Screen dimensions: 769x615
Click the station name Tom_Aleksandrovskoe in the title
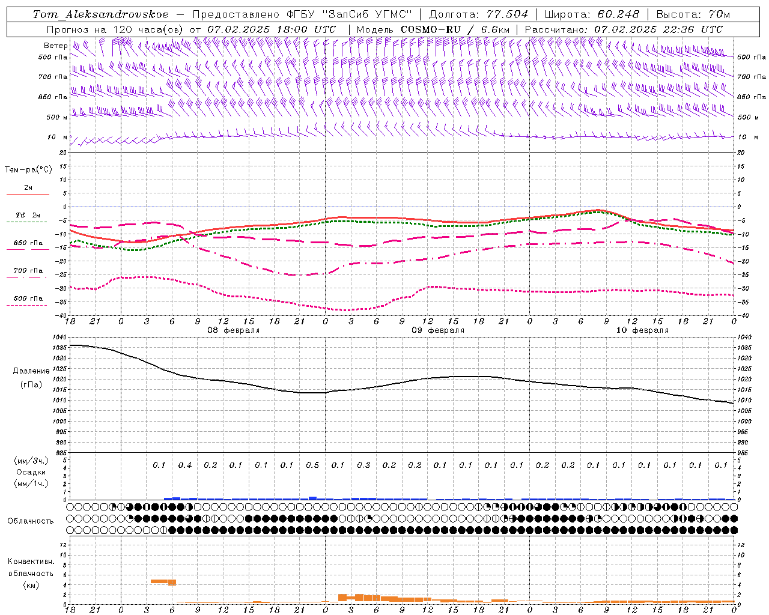(100, 14)
